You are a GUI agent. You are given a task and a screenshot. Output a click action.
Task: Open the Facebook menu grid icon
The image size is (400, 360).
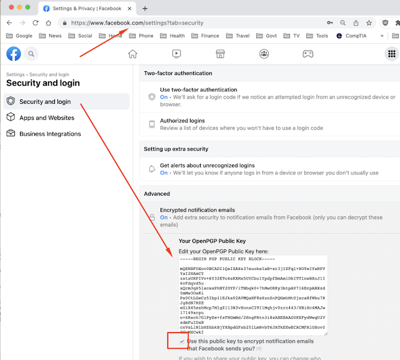tap(392, 54)
